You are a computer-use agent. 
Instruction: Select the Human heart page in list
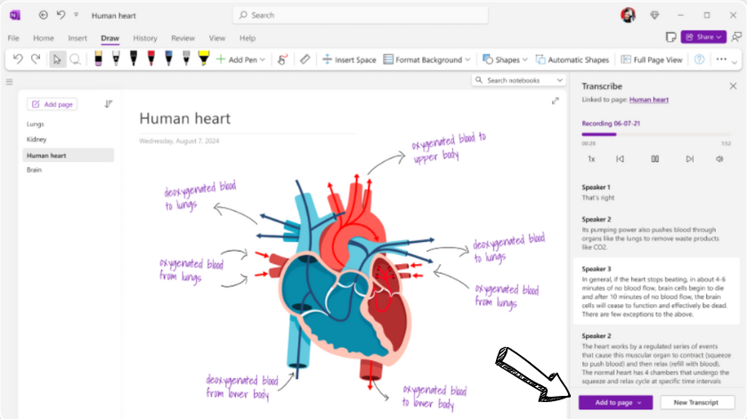[69, 155]
